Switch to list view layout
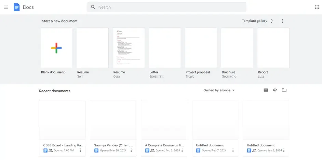This screenshot has width=322, height=160. coord(266,90)
